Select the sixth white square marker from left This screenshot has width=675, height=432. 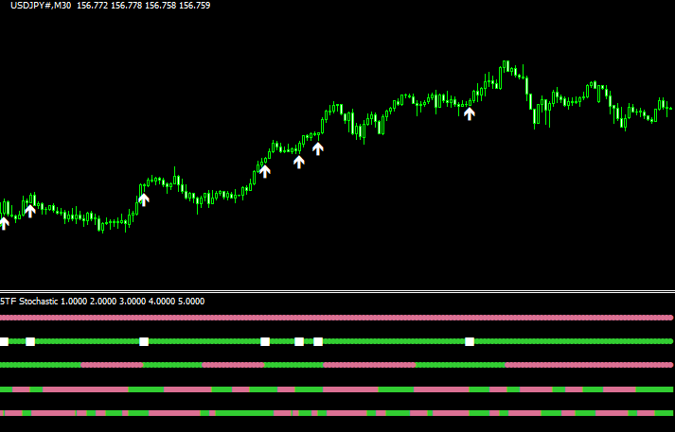click(x=318, y=341)
